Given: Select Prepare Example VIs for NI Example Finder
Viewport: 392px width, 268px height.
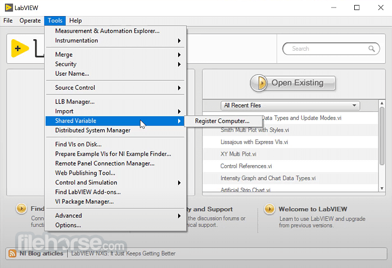Looking at the screenshot, I should click(115, 154).
